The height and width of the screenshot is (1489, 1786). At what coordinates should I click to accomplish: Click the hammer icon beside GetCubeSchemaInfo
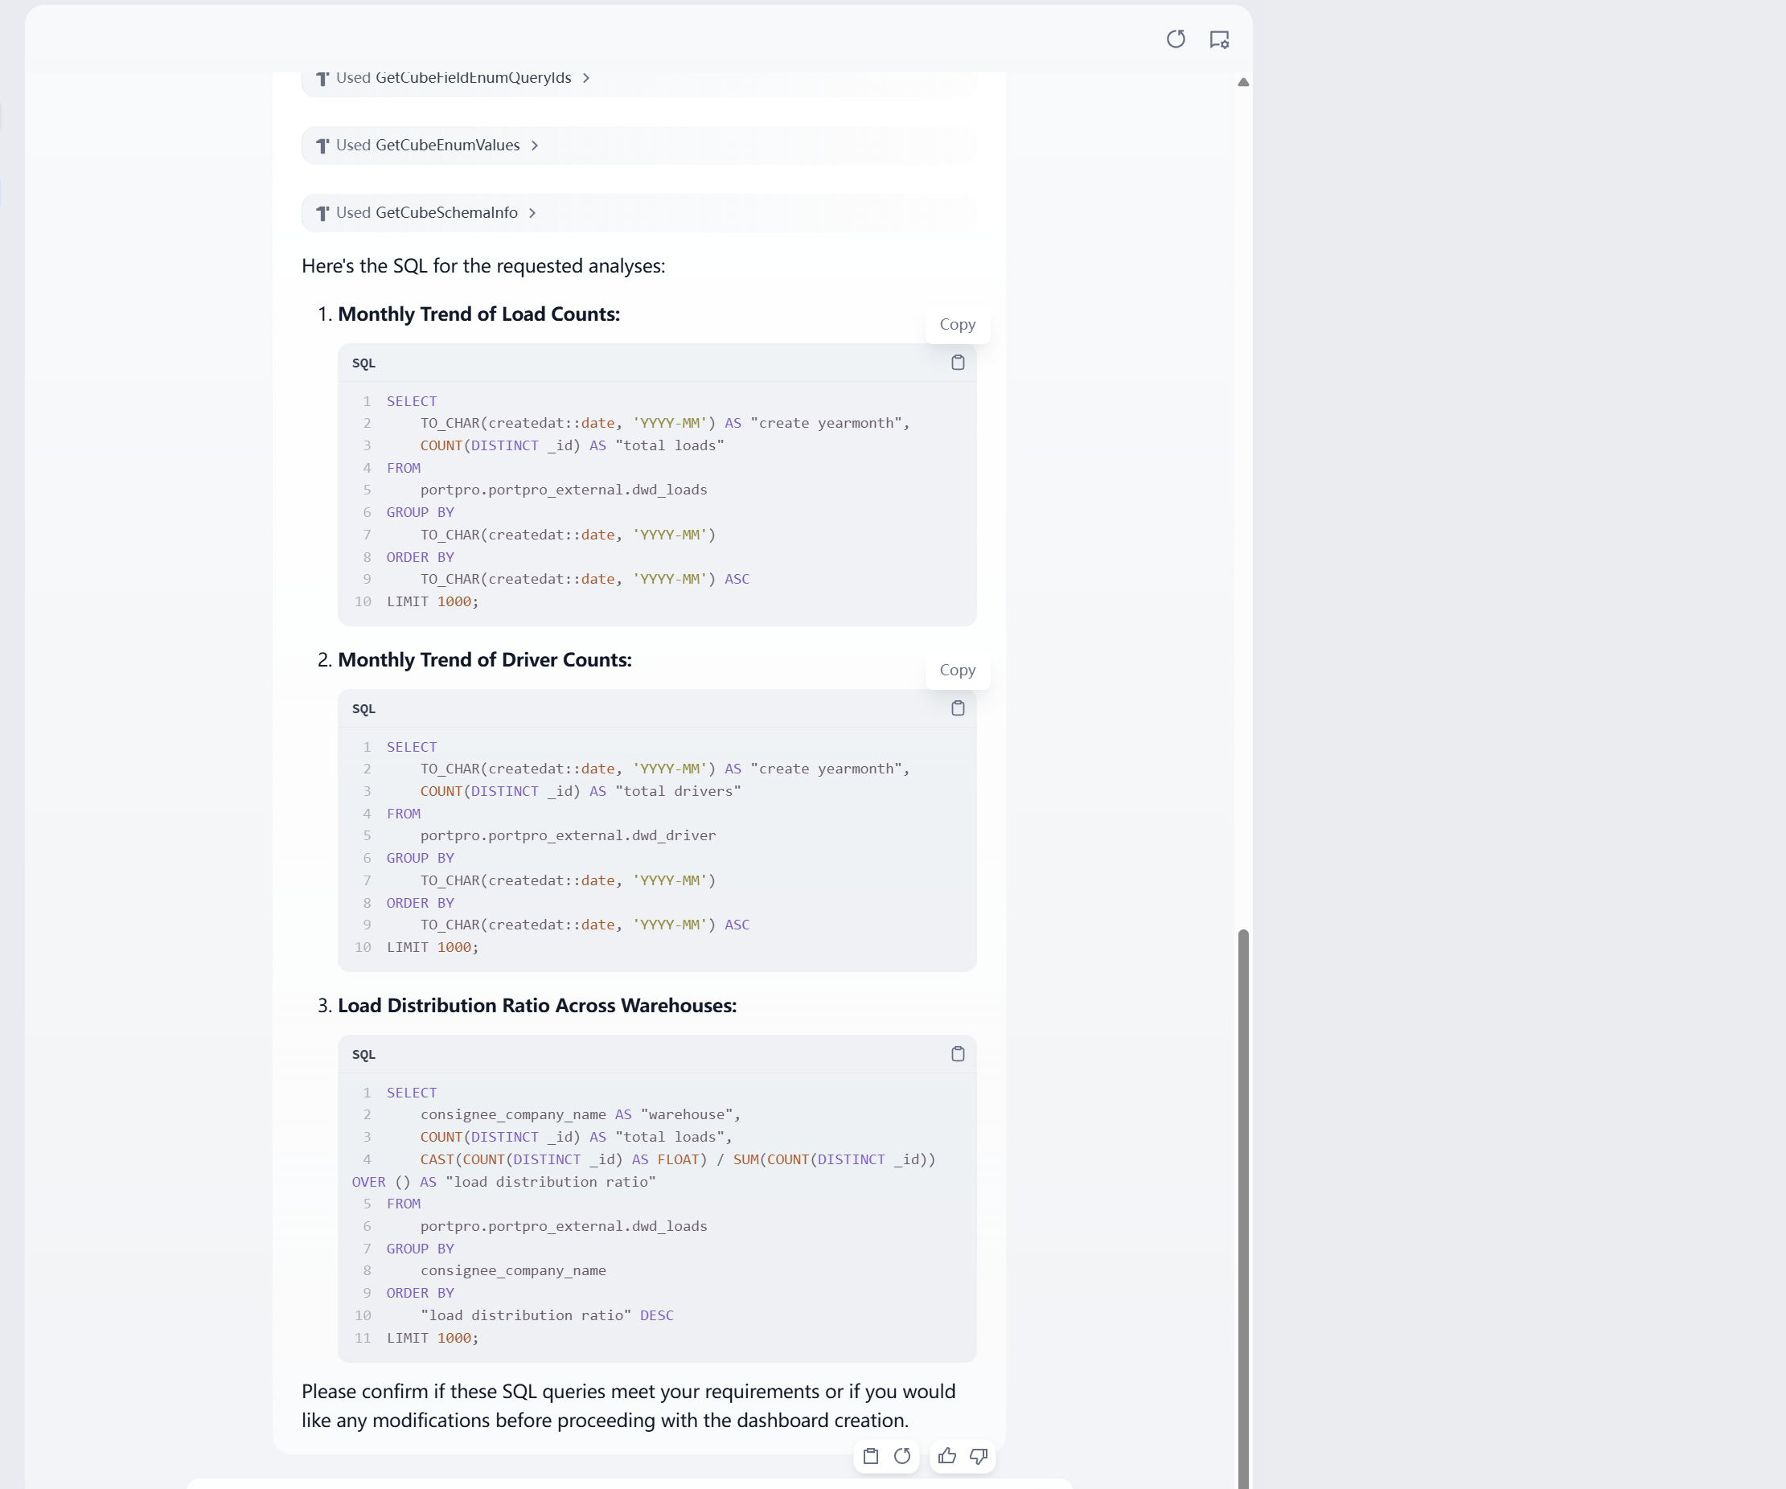tap(322, 213)
